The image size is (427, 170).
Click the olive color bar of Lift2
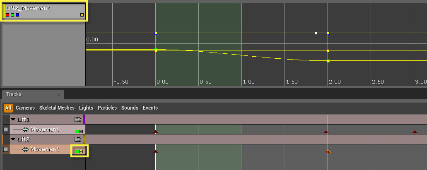(84, 139)
